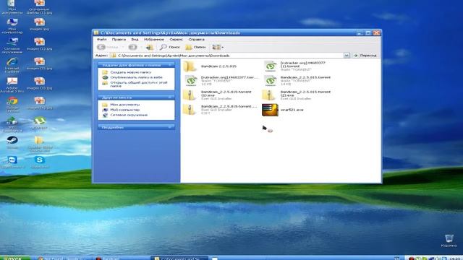Open the Сервис menu
Image resolution: width=463 pixels, height=260 pixels.
tap(177, 39)
